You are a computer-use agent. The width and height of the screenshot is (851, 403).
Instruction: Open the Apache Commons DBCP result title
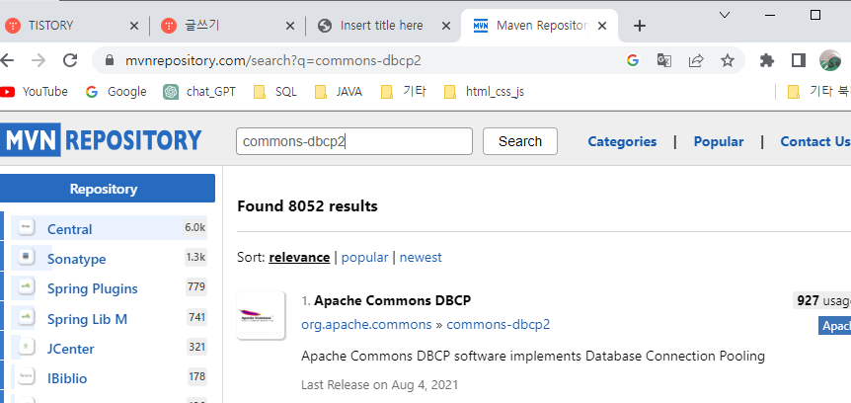point(392,300)
